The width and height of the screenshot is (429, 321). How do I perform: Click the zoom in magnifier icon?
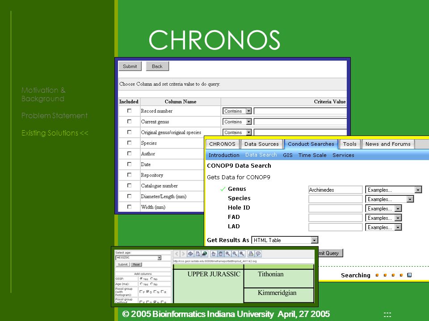[x=227, y=254]
